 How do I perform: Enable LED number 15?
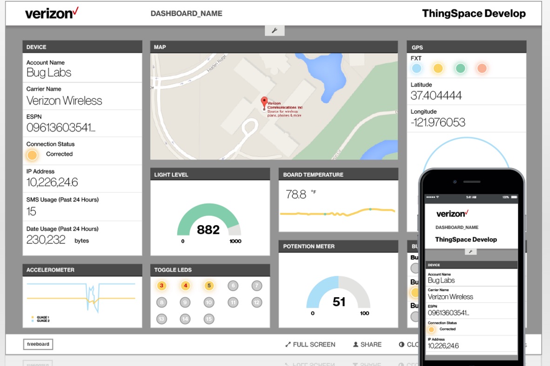209,319
